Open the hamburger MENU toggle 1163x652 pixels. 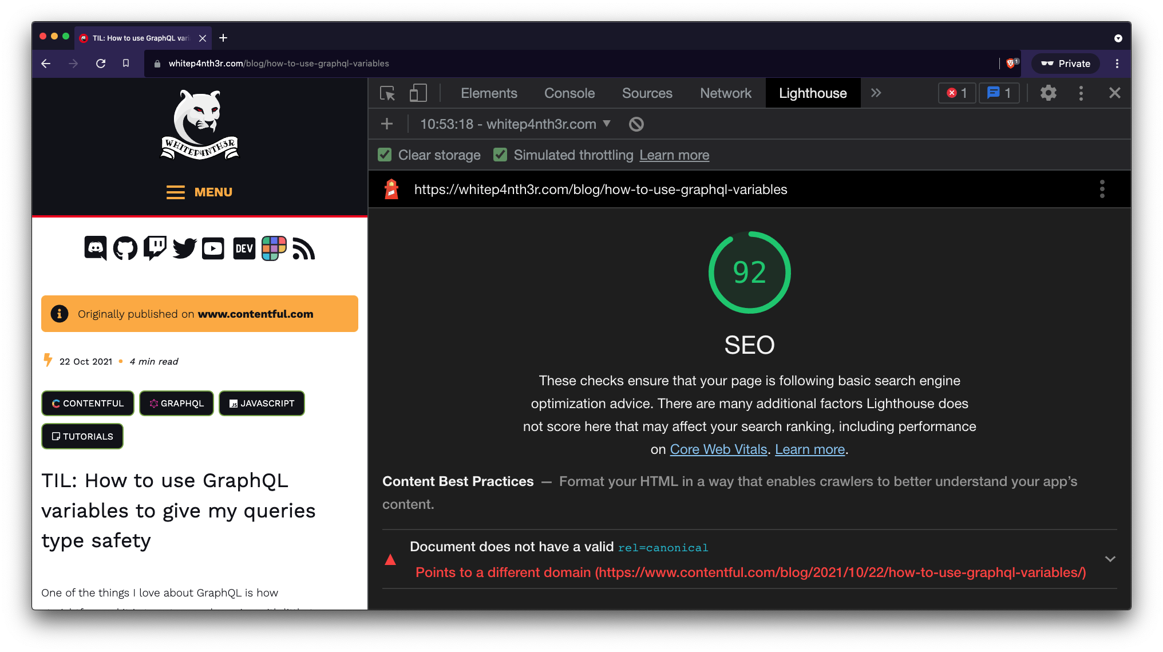tap(199, 192)
